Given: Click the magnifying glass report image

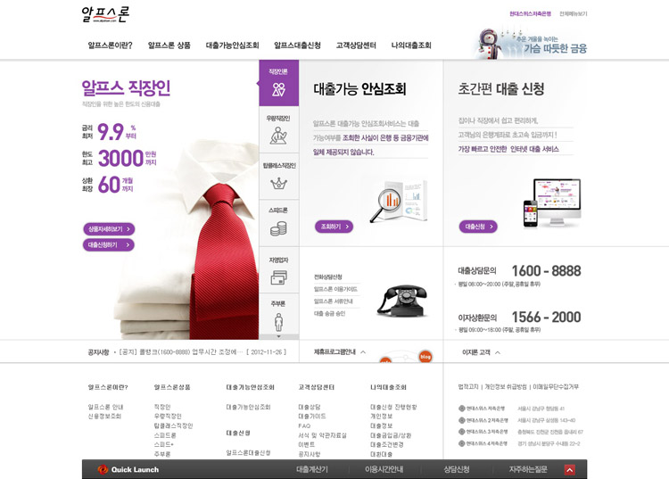Looking at the screenshot, I should tap(399, 202).
